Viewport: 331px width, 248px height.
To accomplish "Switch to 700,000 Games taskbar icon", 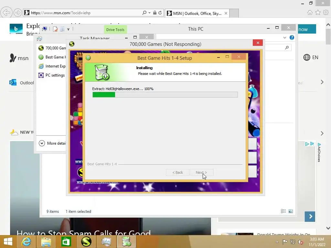I will click(86, 242).
